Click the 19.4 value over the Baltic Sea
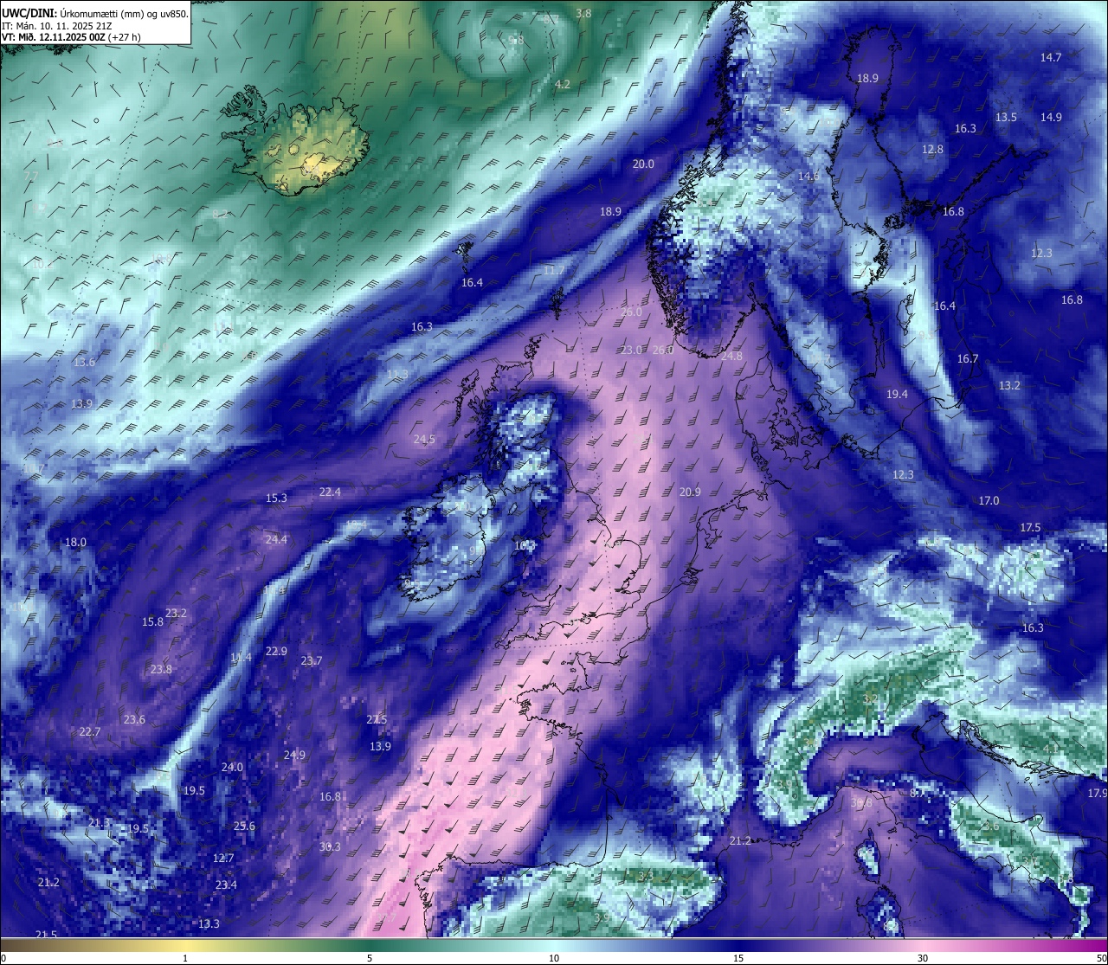 point(897,394)
